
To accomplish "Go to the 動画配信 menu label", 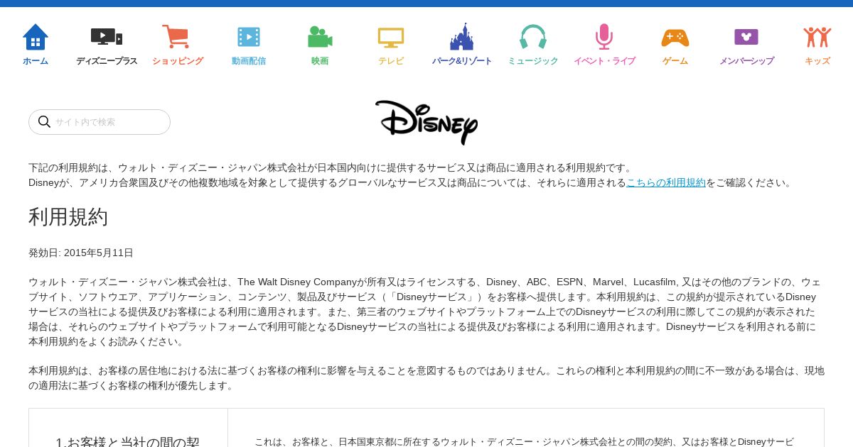I will tap(249, 61).
